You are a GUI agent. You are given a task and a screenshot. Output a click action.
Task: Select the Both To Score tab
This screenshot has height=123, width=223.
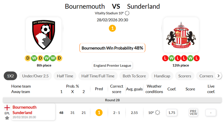pos(134,76)
